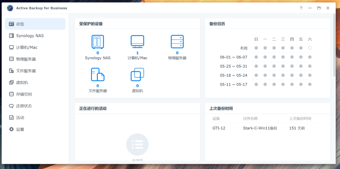Click the 文件服务器 document icon in 受保护的设备
The height and width of the screenshot is (169, 340).
[x=97, y=75]
